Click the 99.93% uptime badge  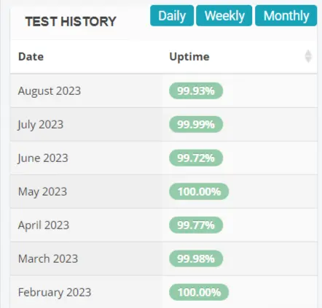[x=196, y=91]
